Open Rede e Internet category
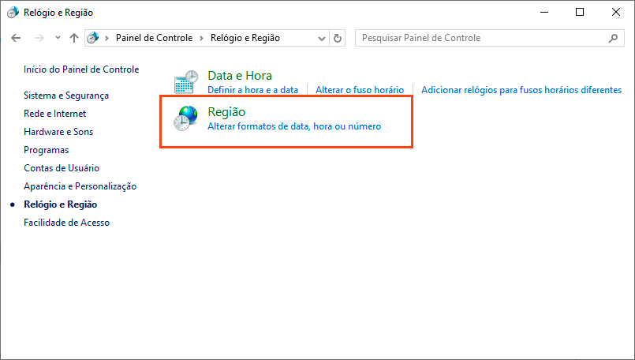The height and width of the screenshot is (360, 635). pyautogui.click(x=55, y=114)
